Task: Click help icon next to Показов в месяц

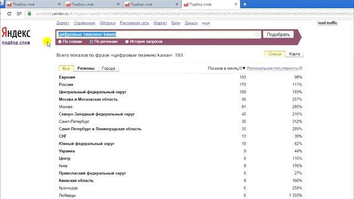Action: tap(241, 68)
